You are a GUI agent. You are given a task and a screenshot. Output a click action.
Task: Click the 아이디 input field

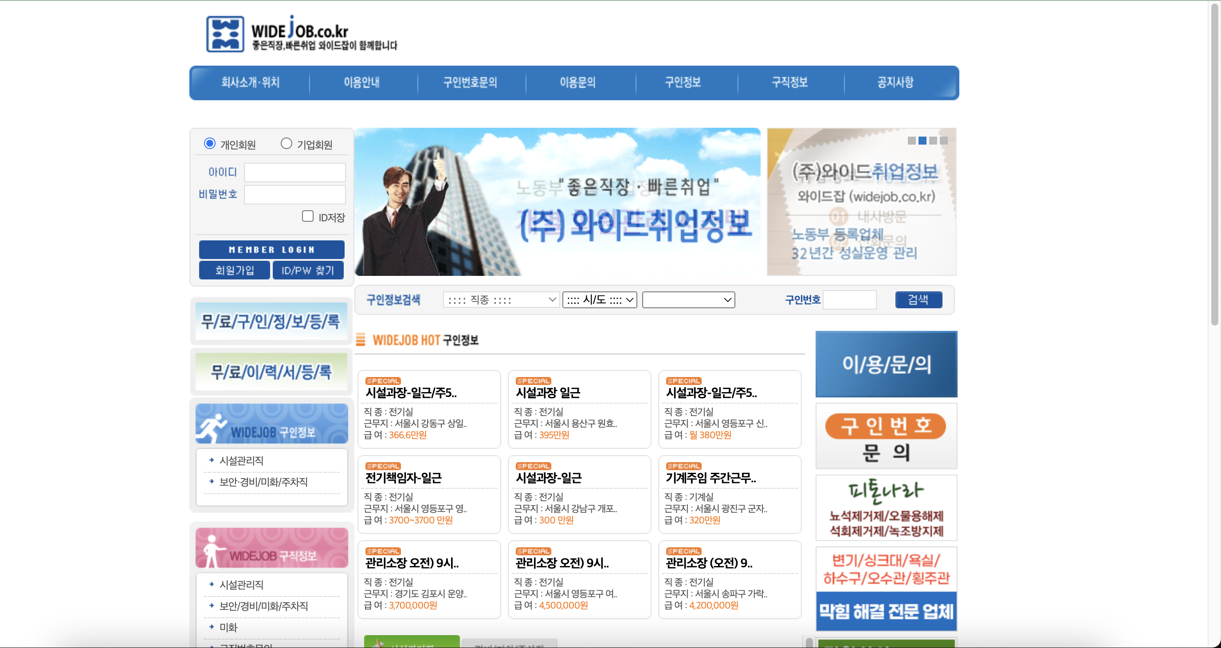295,172
